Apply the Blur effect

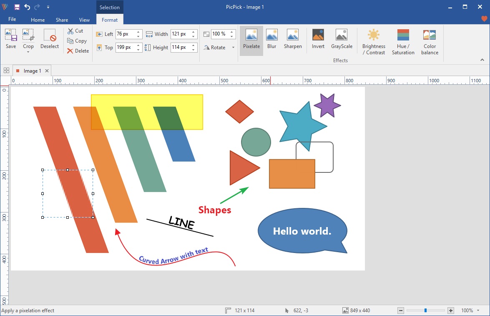[271, 40]
